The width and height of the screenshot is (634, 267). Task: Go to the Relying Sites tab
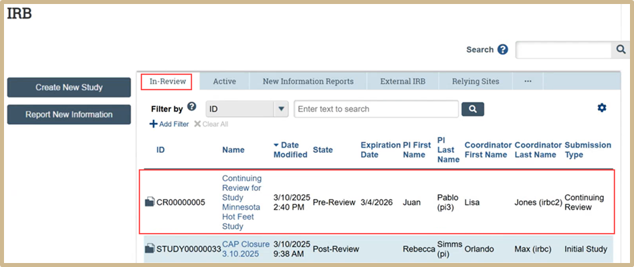click(x=476, y=81)
